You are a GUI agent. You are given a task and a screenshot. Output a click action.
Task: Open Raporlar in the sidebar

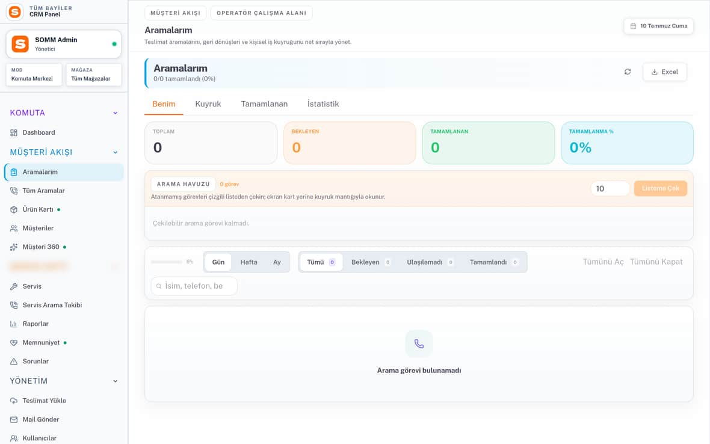pyautogui.click(x=64, y=324)
